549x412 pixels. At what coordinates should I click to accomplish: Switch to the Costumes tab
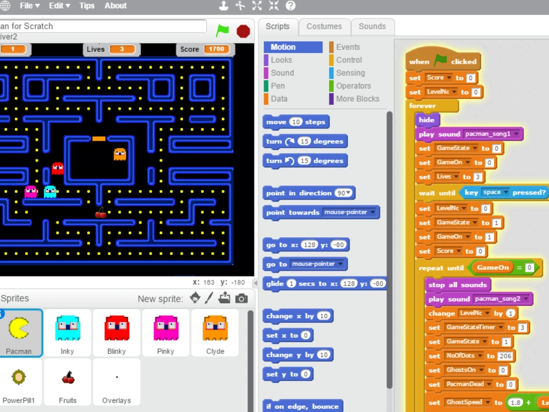click(324, 26)
